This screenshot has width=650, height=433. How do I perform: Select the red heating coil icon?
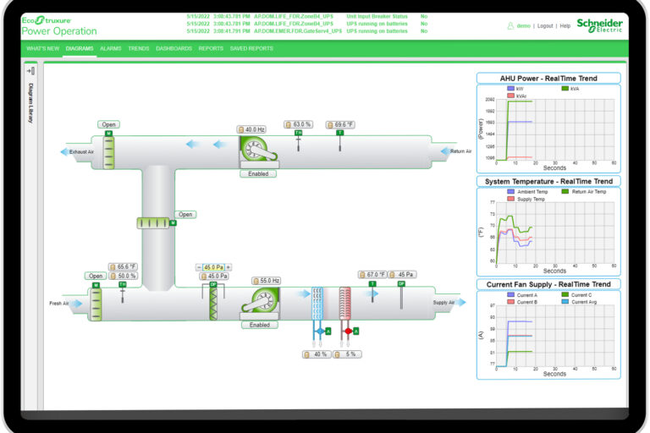[x=345, y=304]
